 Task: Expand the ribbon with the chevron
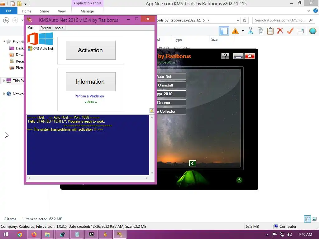[309, 11]
